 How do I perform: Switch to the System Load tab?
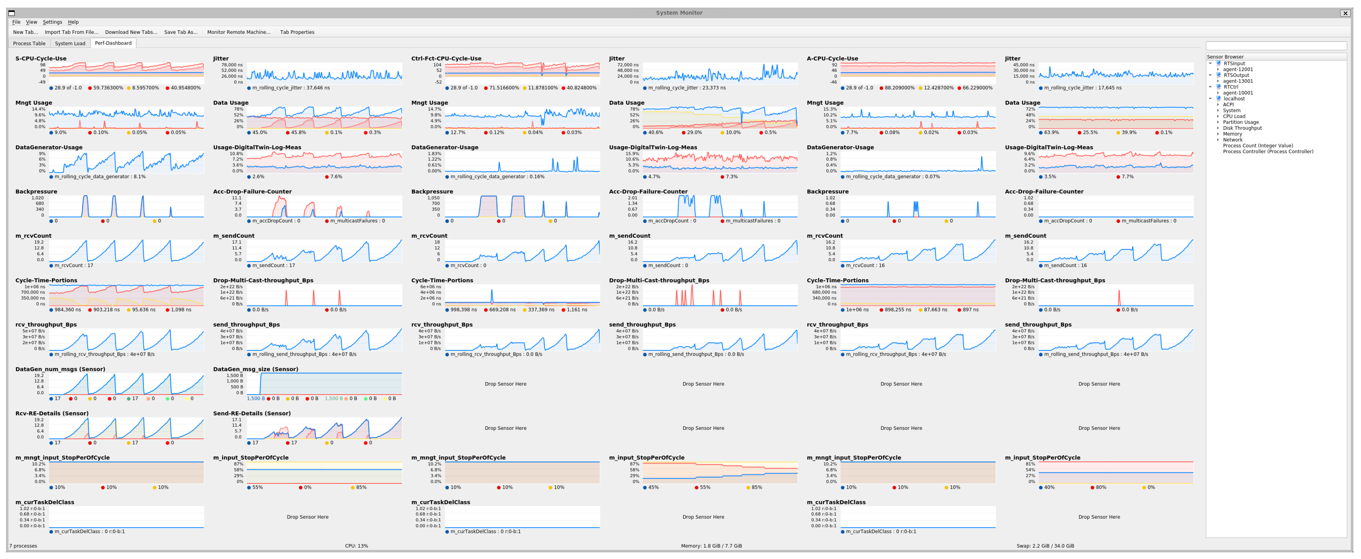(x=70, y=43)
